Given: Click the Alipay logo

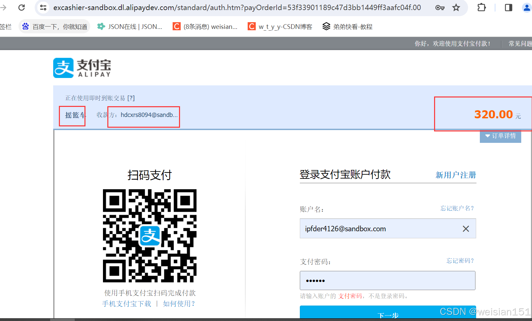Looking at the screenshot, I should point(82,68).
